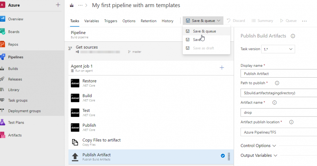
Task: Toggle the Publish Artifact selected checkmark
Action: 223,156
